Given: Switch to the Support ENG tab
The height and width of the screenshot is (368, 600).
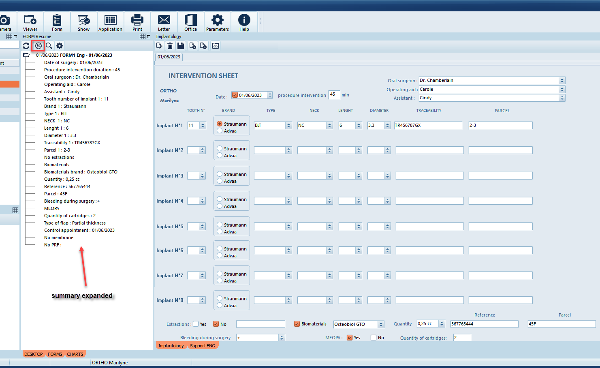Looking at the screenshot, I should (x=203, y=346).
